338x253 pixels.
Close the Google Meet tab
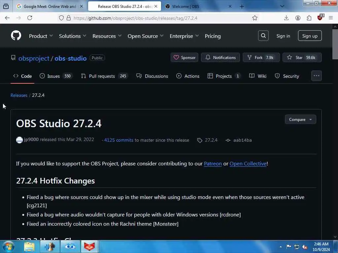tap(82, 7)
